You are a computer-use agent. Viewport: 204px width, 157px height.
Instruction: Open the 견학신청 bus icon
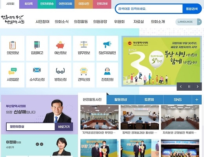tap(84, 71)
